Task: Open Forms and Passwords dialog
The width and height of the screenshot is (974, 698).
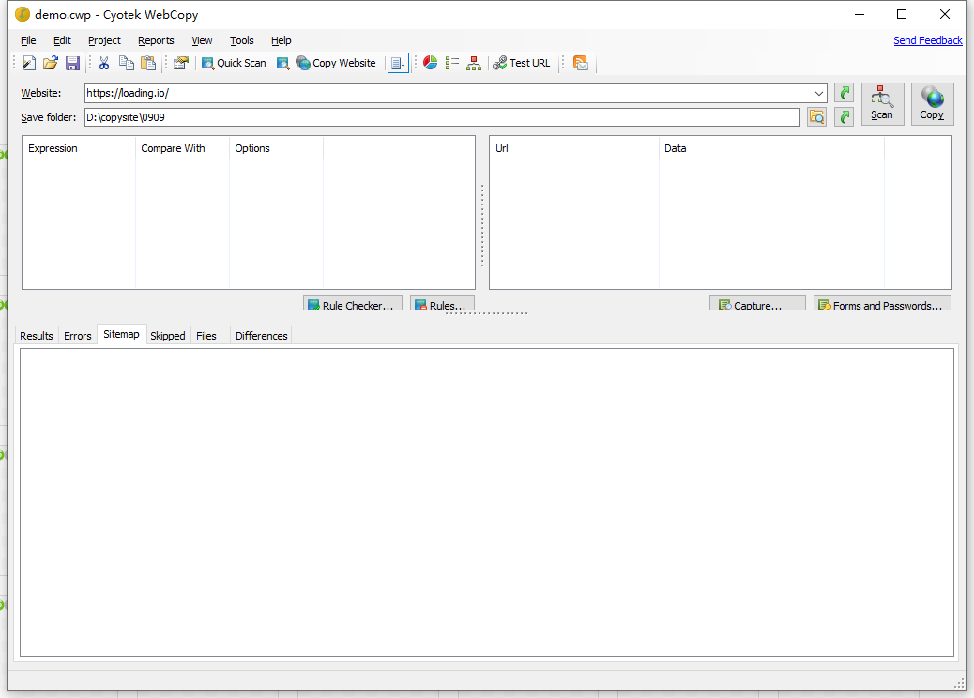Action: pyautogui.click(x=882, y=303)
